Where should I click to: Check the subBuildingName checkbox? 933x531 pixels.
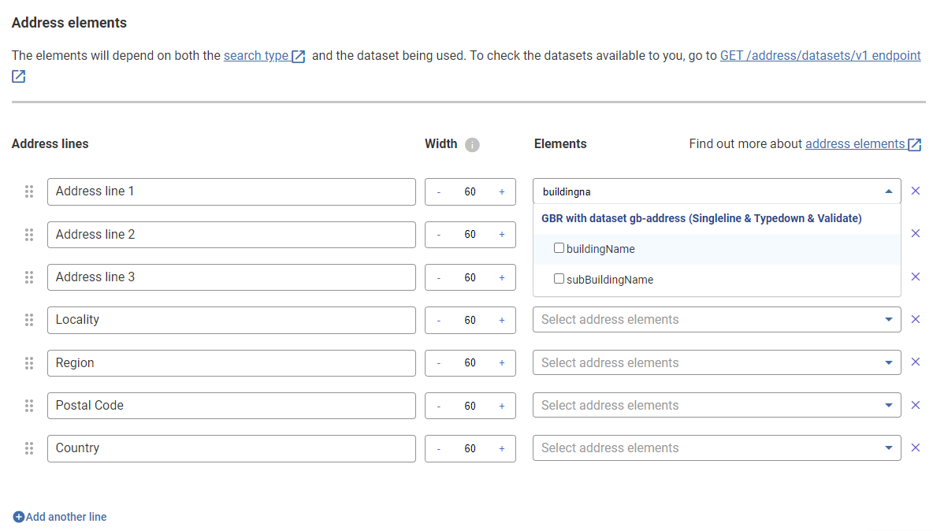pos(559,278)
